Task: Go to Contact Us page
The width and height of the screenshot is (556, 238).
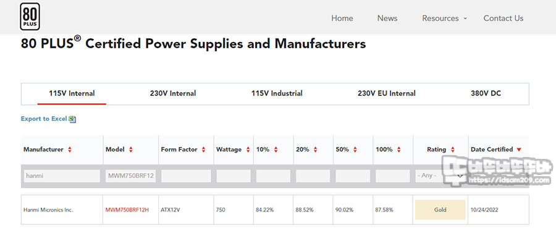Action: pos(503,18)
